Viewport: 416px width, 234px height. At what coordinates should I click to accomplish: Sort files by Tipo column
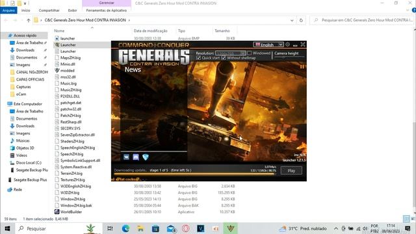coord(182,31)
